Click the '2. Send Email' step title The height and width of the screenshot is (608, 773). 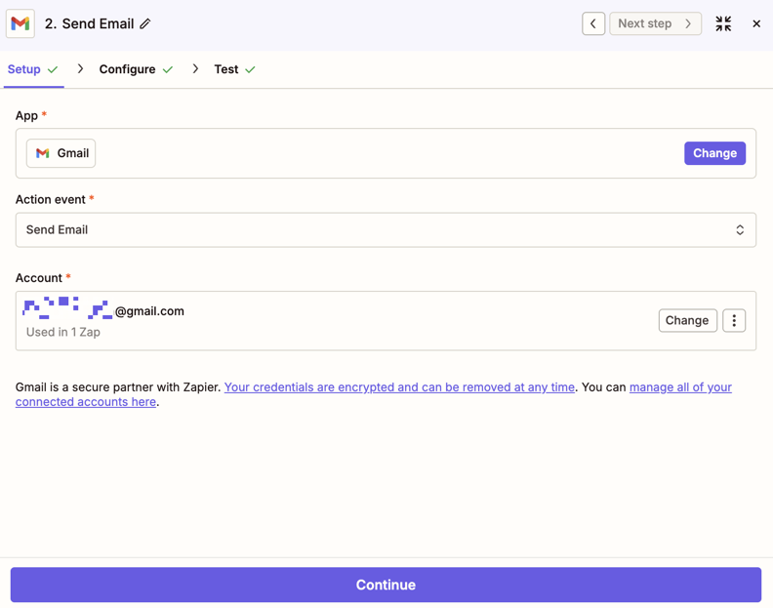[89, 23]
